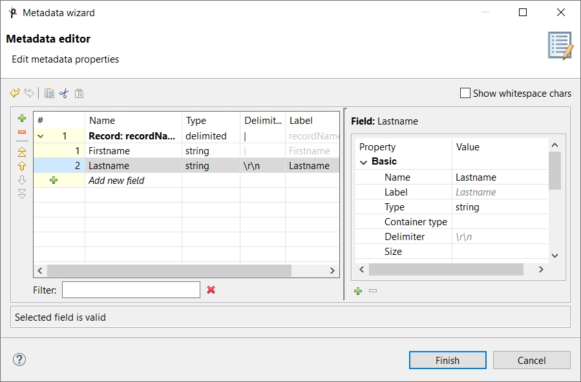Maximize the Metadata wizard window
This screenshot has width=581, height=382.
[x=523, y=12]
